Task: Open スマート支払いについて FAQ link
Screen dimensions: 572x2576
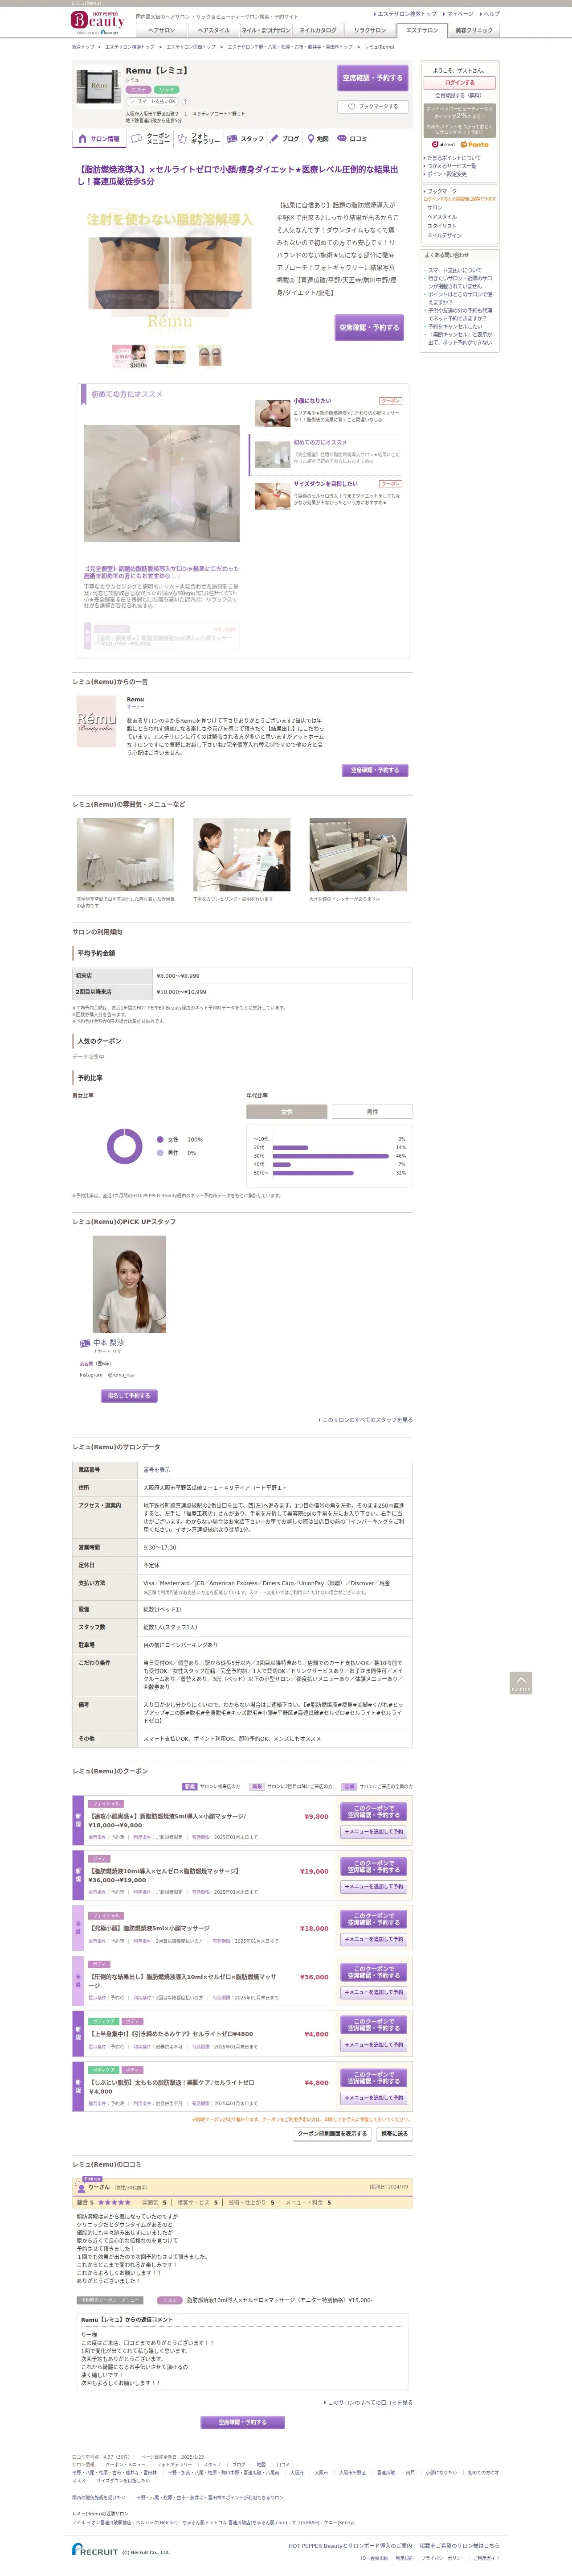Action: tap(454, 270)
